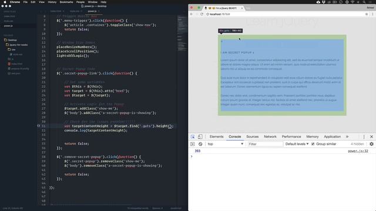Screen dimensions: 376x211
Task: Select the Console tab
Action: 235,137
